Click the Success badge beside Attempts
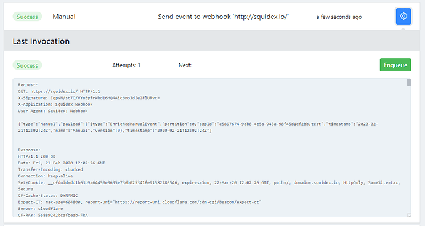Image resolution: width=425 pixels, height=226 pixels. pos(27,65)
